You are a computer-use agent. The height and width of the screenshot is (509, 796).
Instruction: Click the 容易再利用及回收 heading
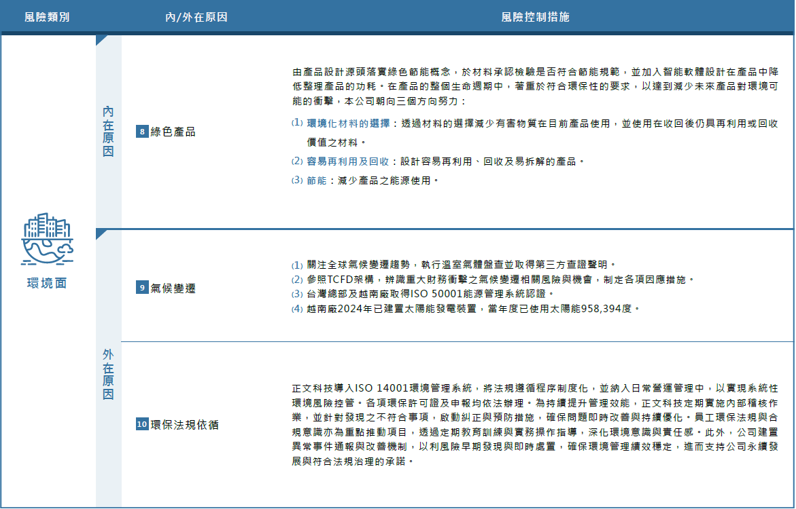point(347,162)
